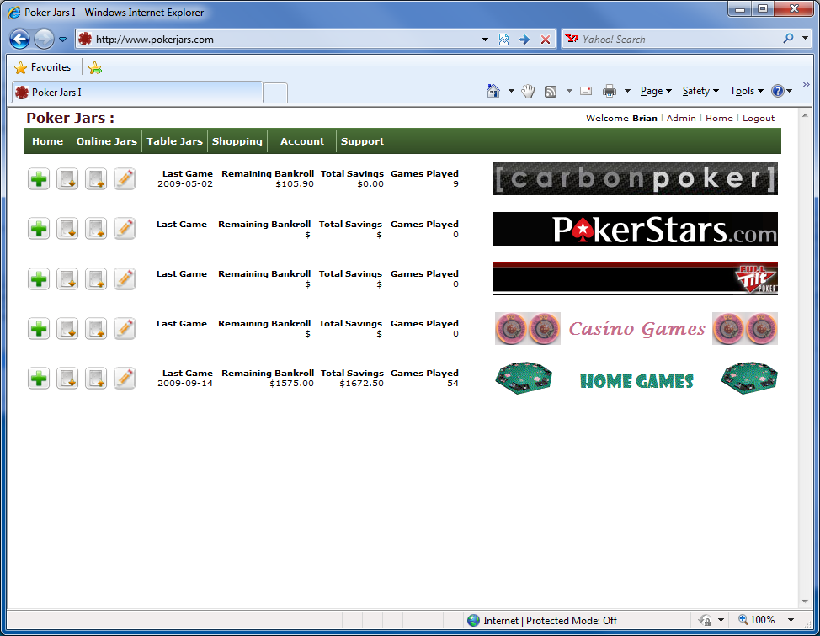Click the Full Tilt Poker banner
Screen dimensions: 820x636
(635, 279)
